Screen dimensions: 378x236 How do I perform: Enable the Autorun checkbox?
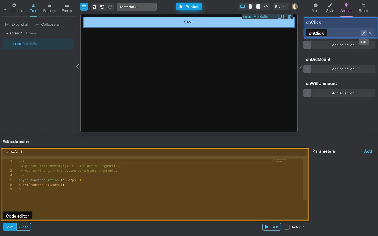click(287, 227)
